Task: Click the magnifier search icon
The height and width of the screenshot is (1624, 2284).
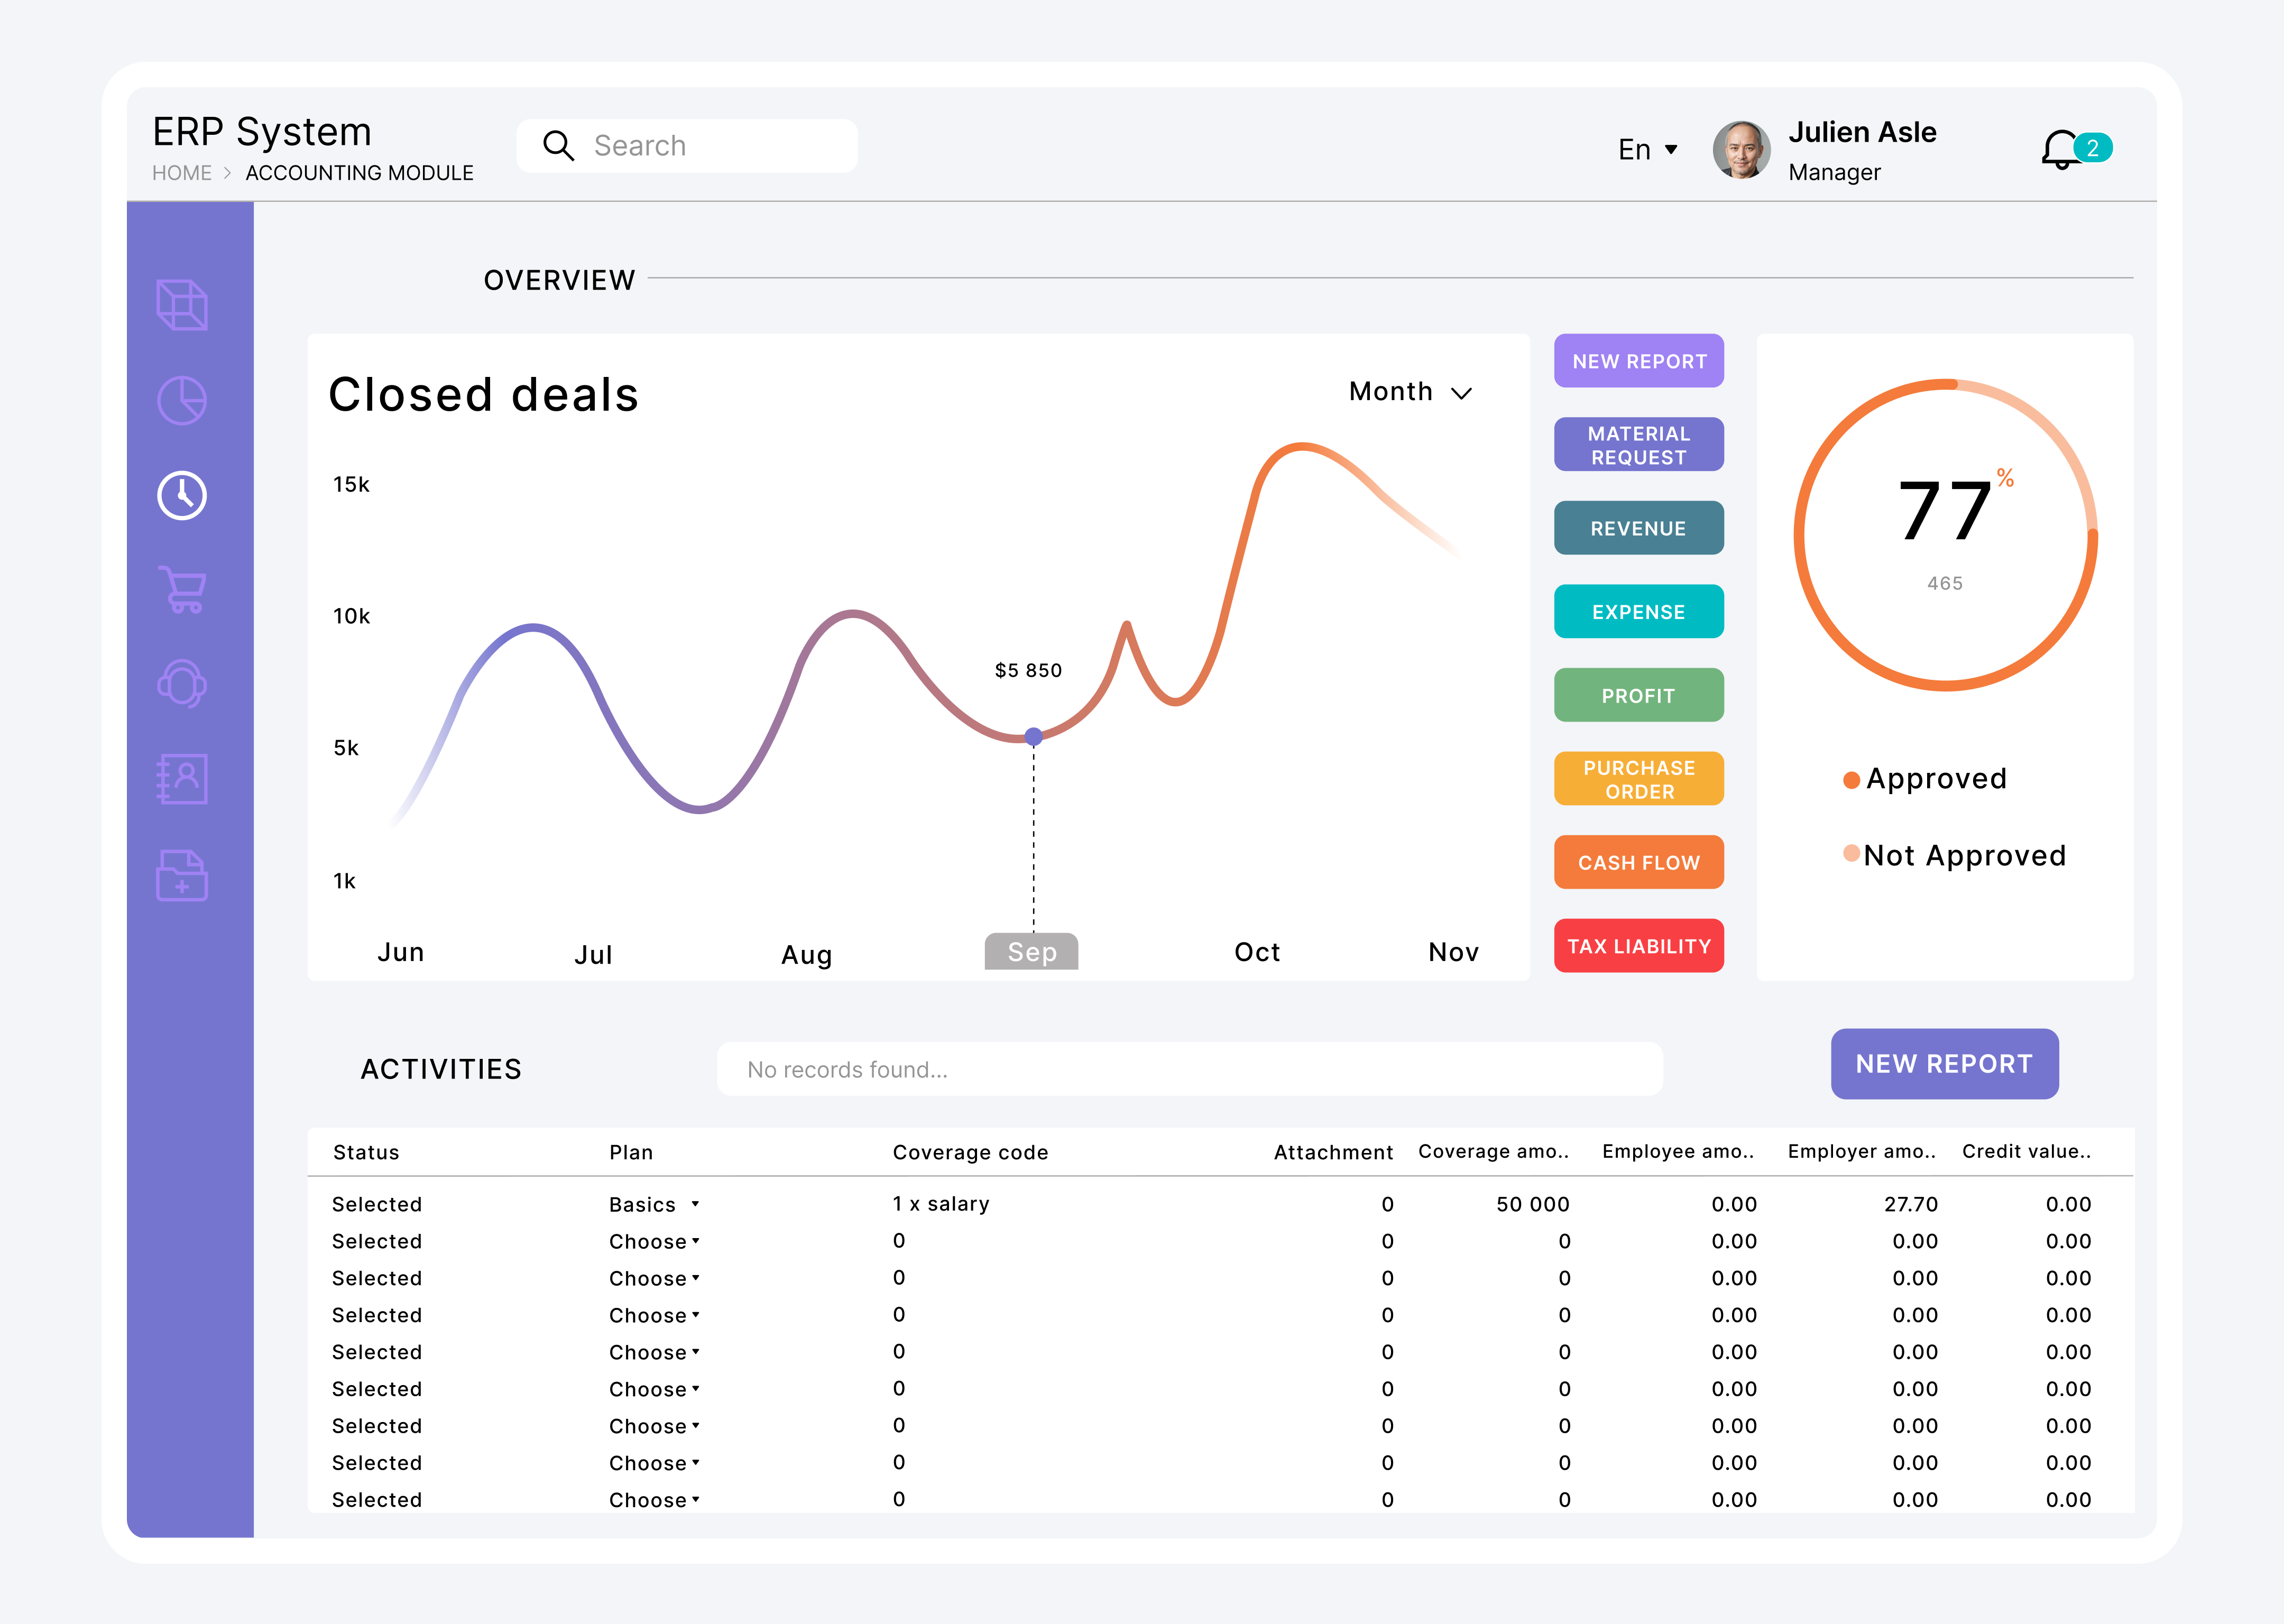Action: tap(558, 146)
